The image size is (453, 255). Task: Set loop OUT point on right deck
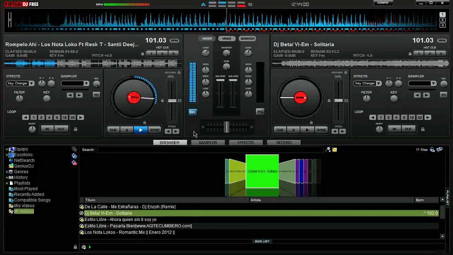(408, 129)
